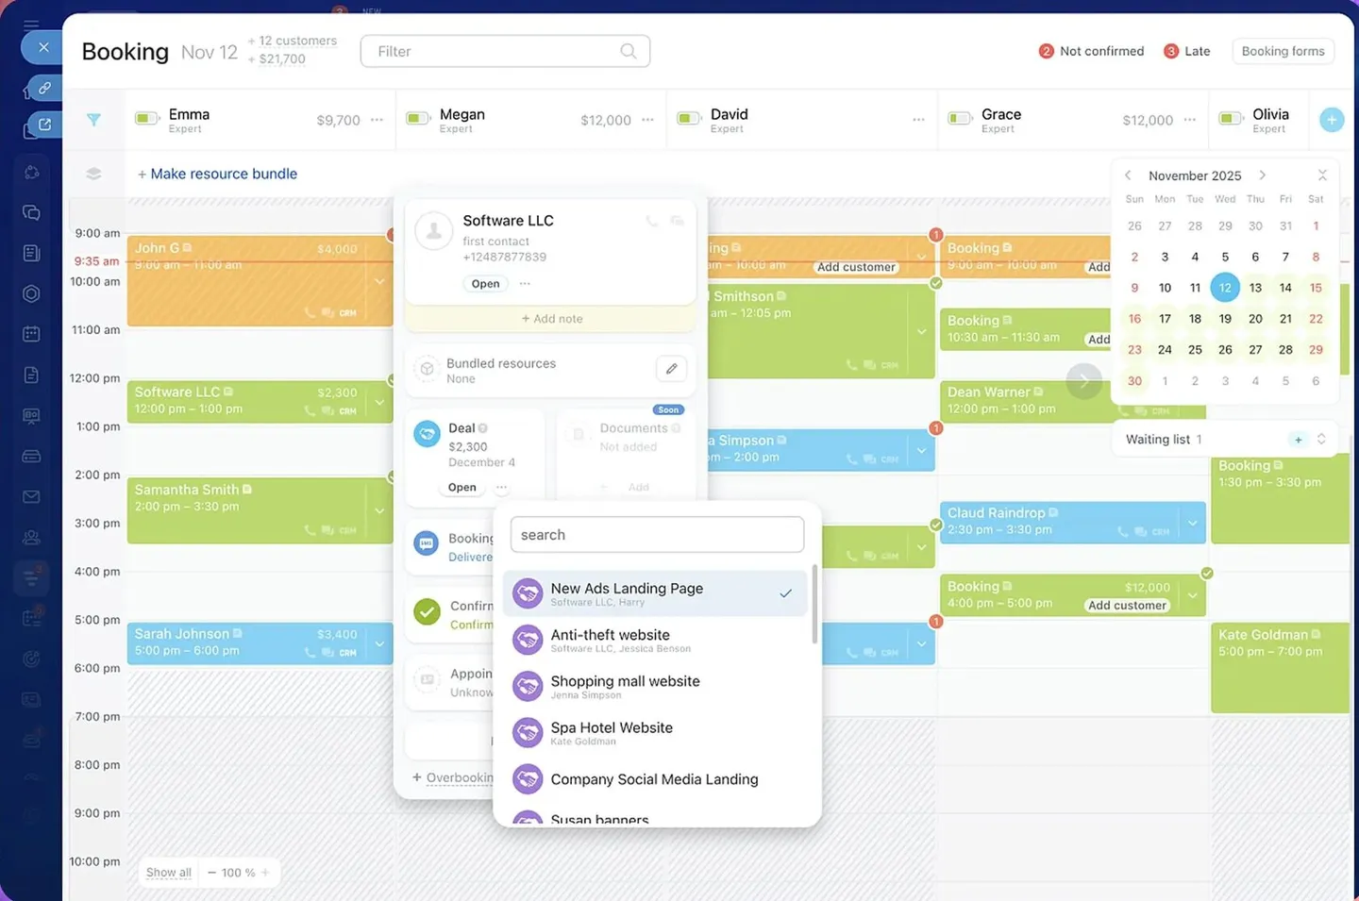Open the calendar icon in left sidebar
The width and height of the screenshot is (1359, 901).
coord(31,334)
